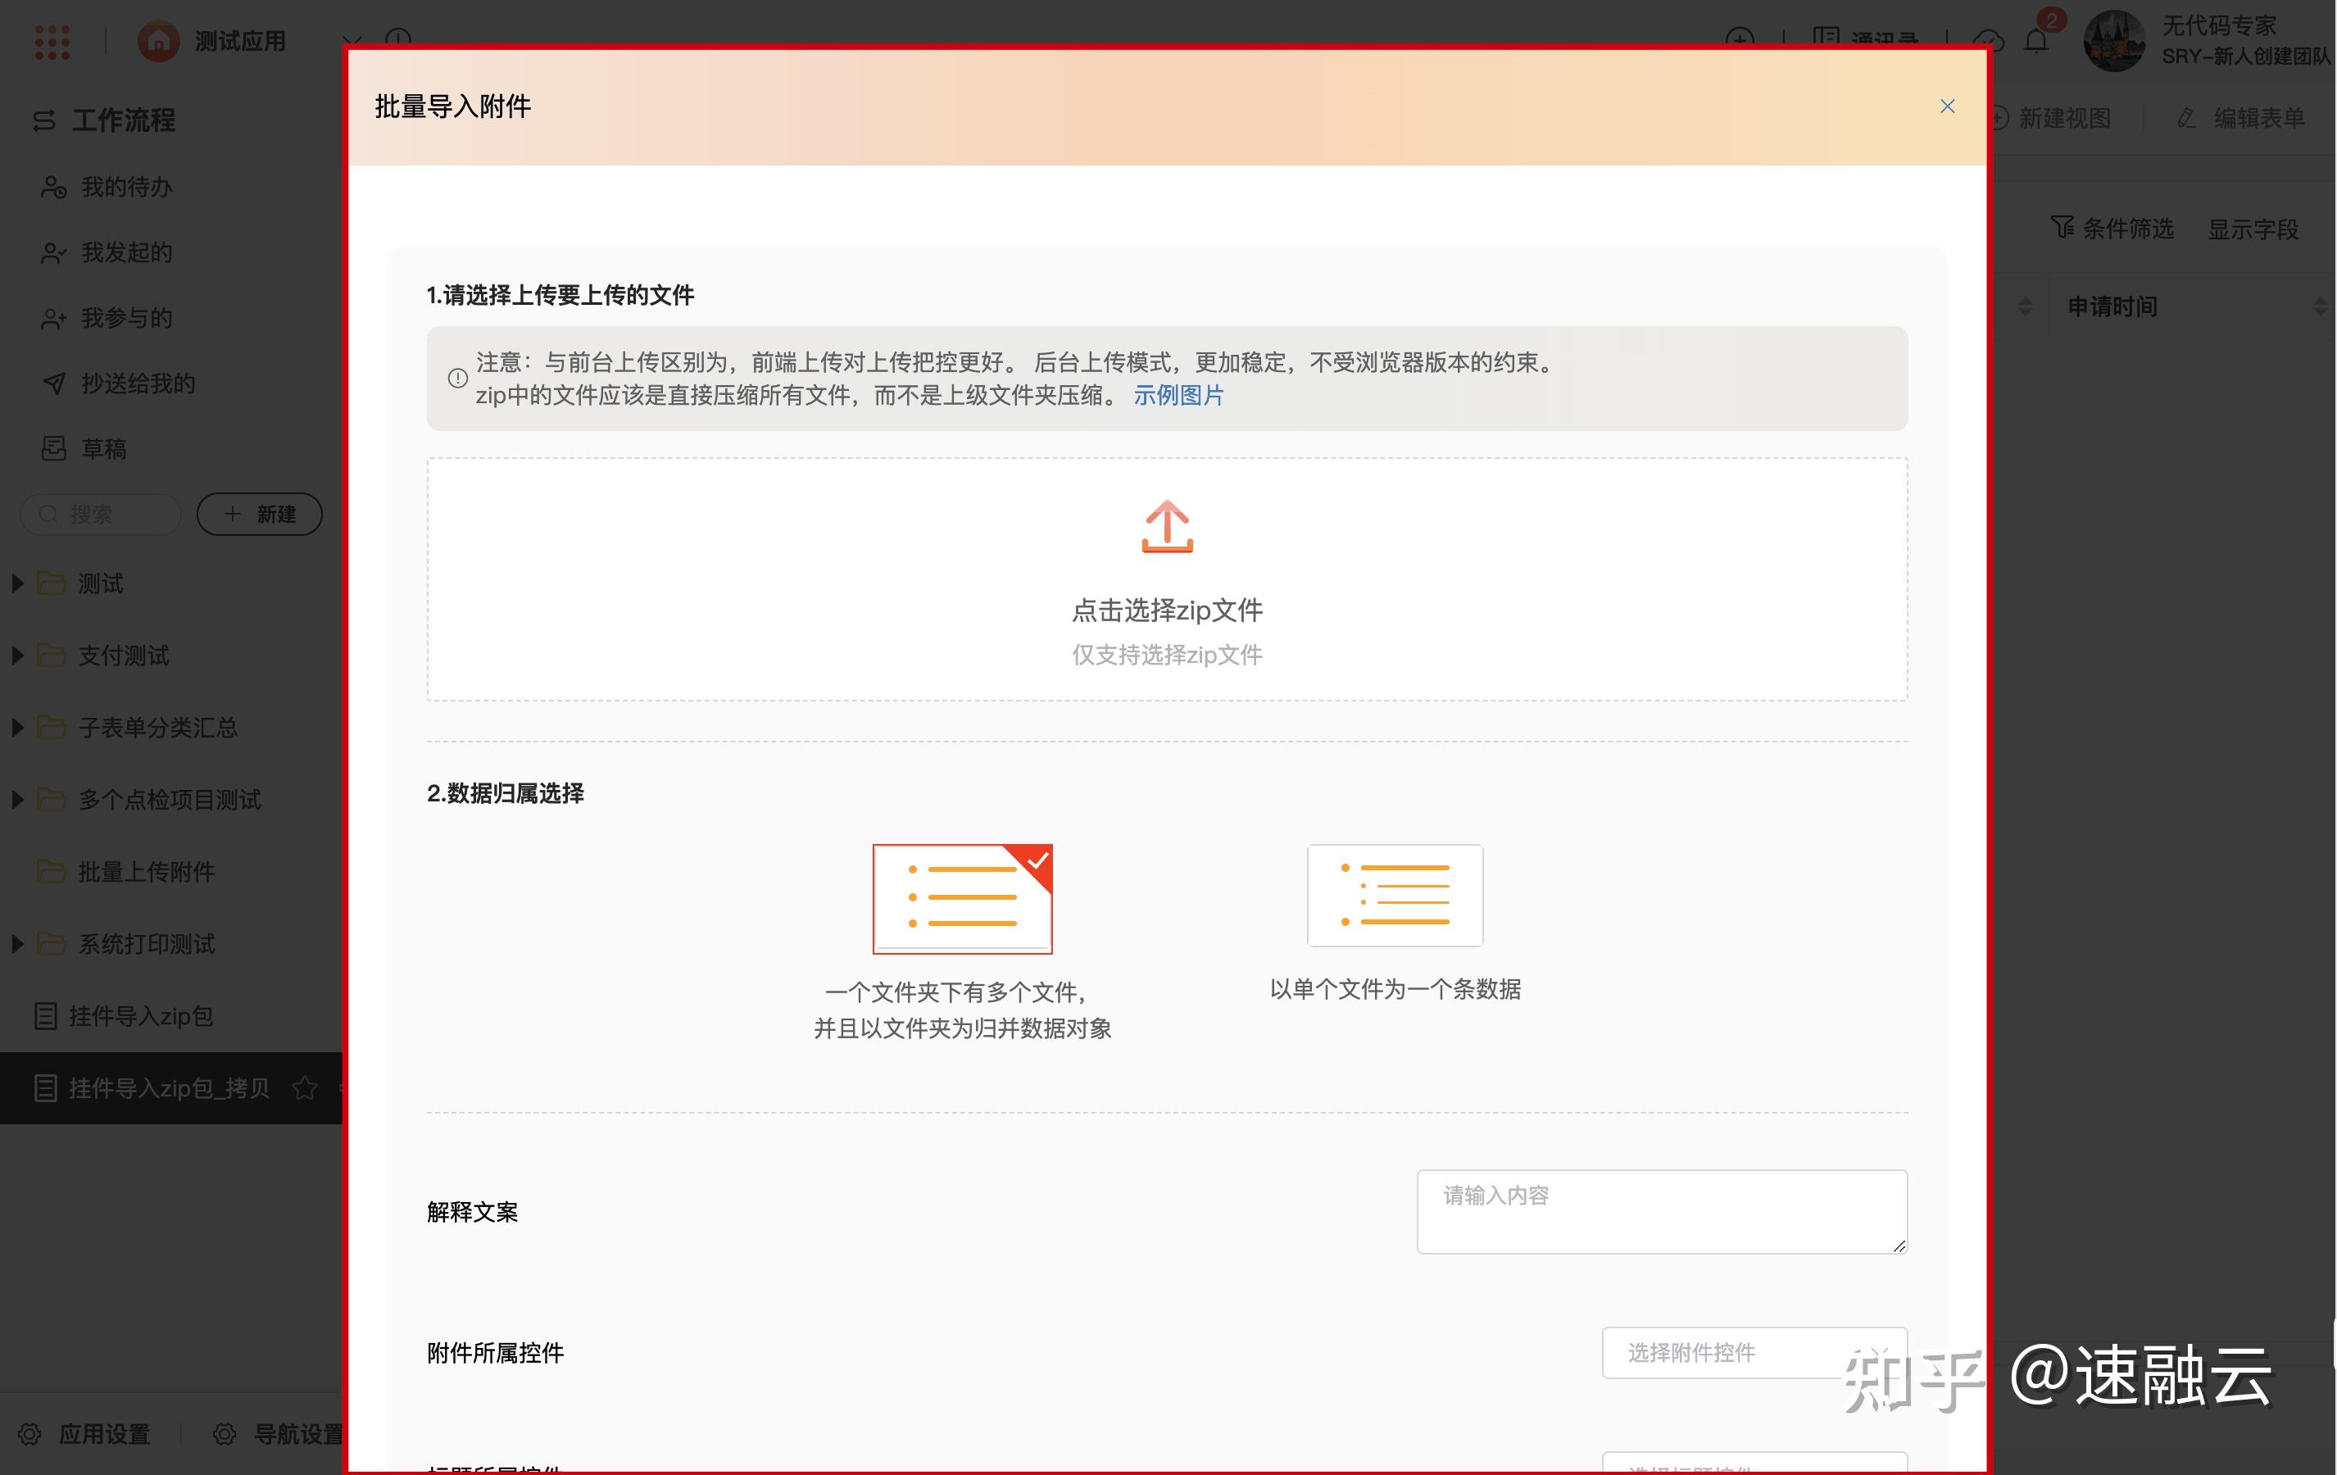Select 以单个文件为一个条数据 option card

coord(1395,895)
